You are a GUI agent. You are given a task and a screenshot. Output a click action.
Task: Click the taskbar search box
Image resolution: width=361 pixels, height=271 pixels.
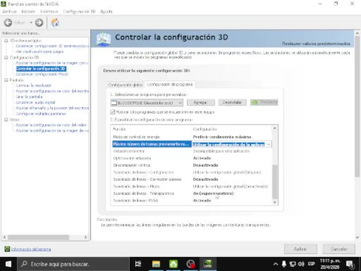(73, 264)
